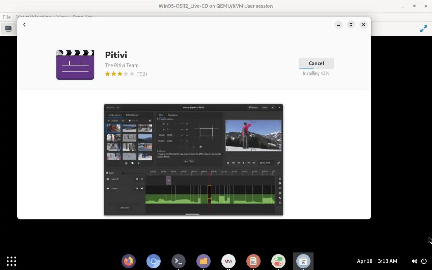Open the volume control in the system tray
Image resolution: width=432 pixels, height=270 pixels.
click(414, 261)
